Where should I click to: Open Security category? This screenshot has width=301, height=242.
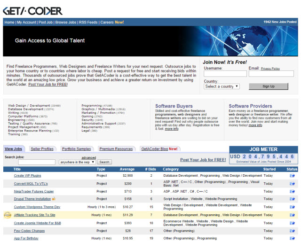pos(87,120)
